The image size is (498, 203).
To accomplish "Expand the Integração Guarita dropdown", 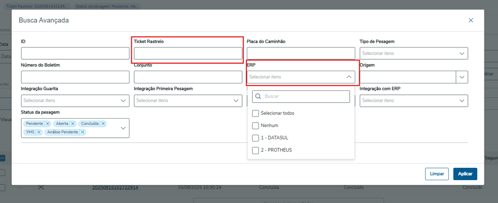I will tap(123, 100).
